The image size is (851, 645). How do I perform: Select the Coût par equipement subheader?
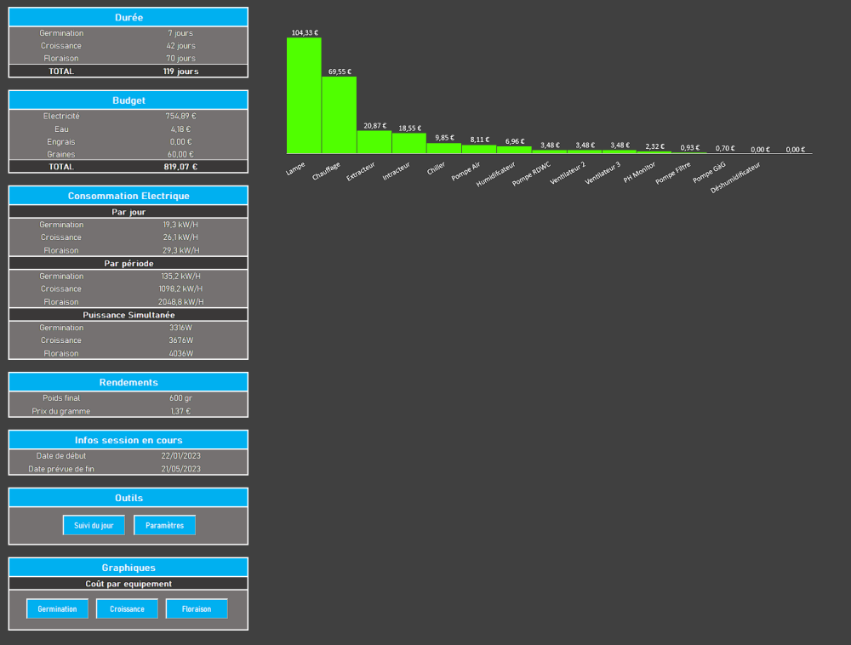[x=129, y=584]
